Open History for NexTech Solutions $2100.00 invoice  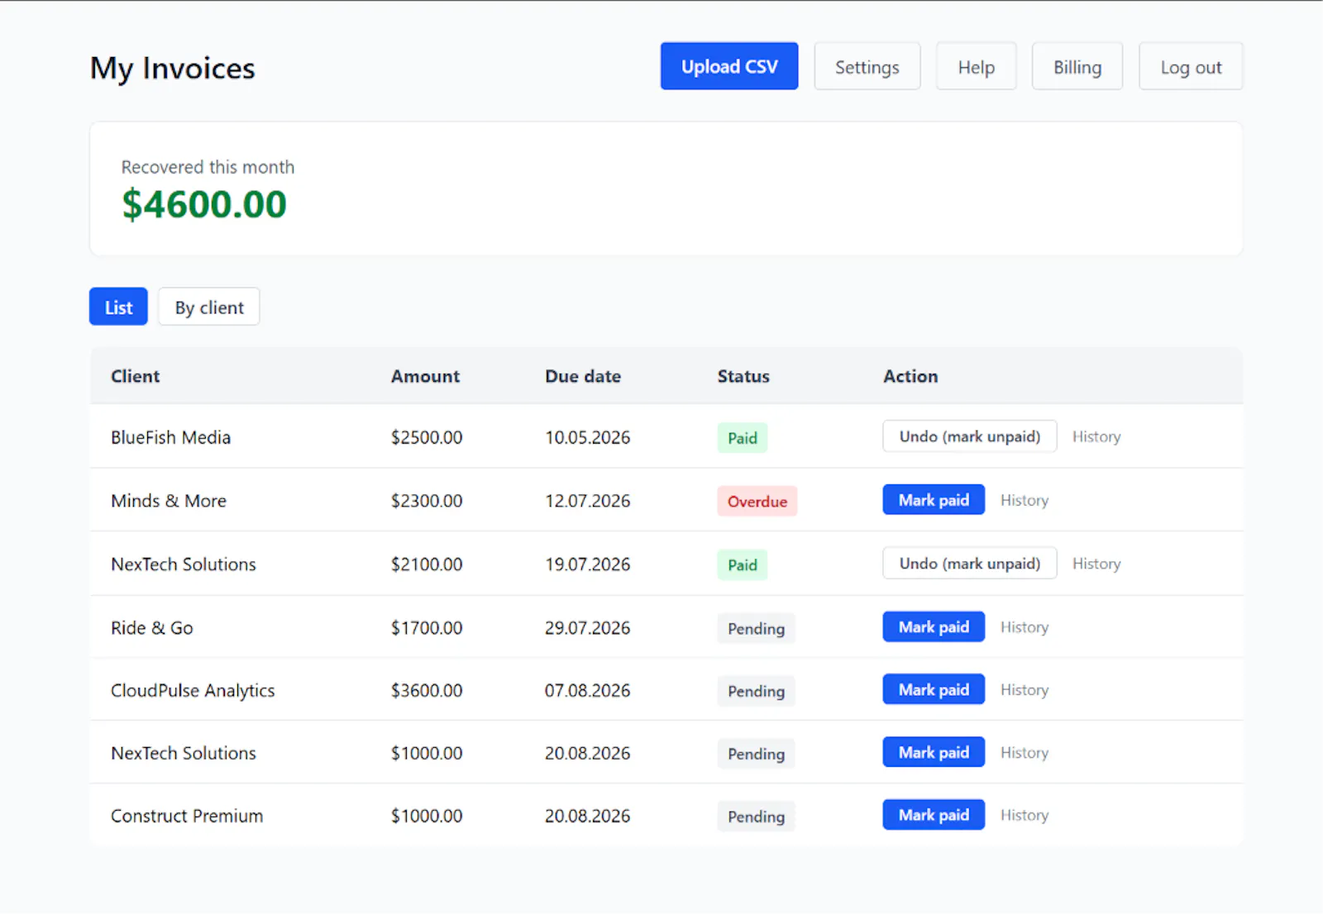click(1096, 564)
